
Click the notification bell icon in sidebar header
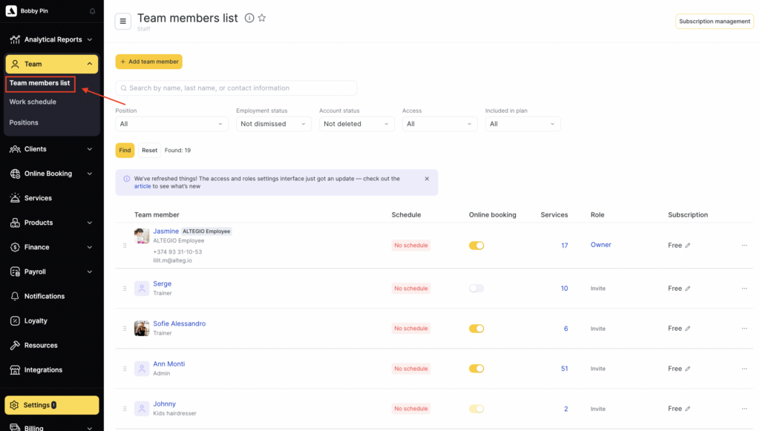(x=92, y=11)
